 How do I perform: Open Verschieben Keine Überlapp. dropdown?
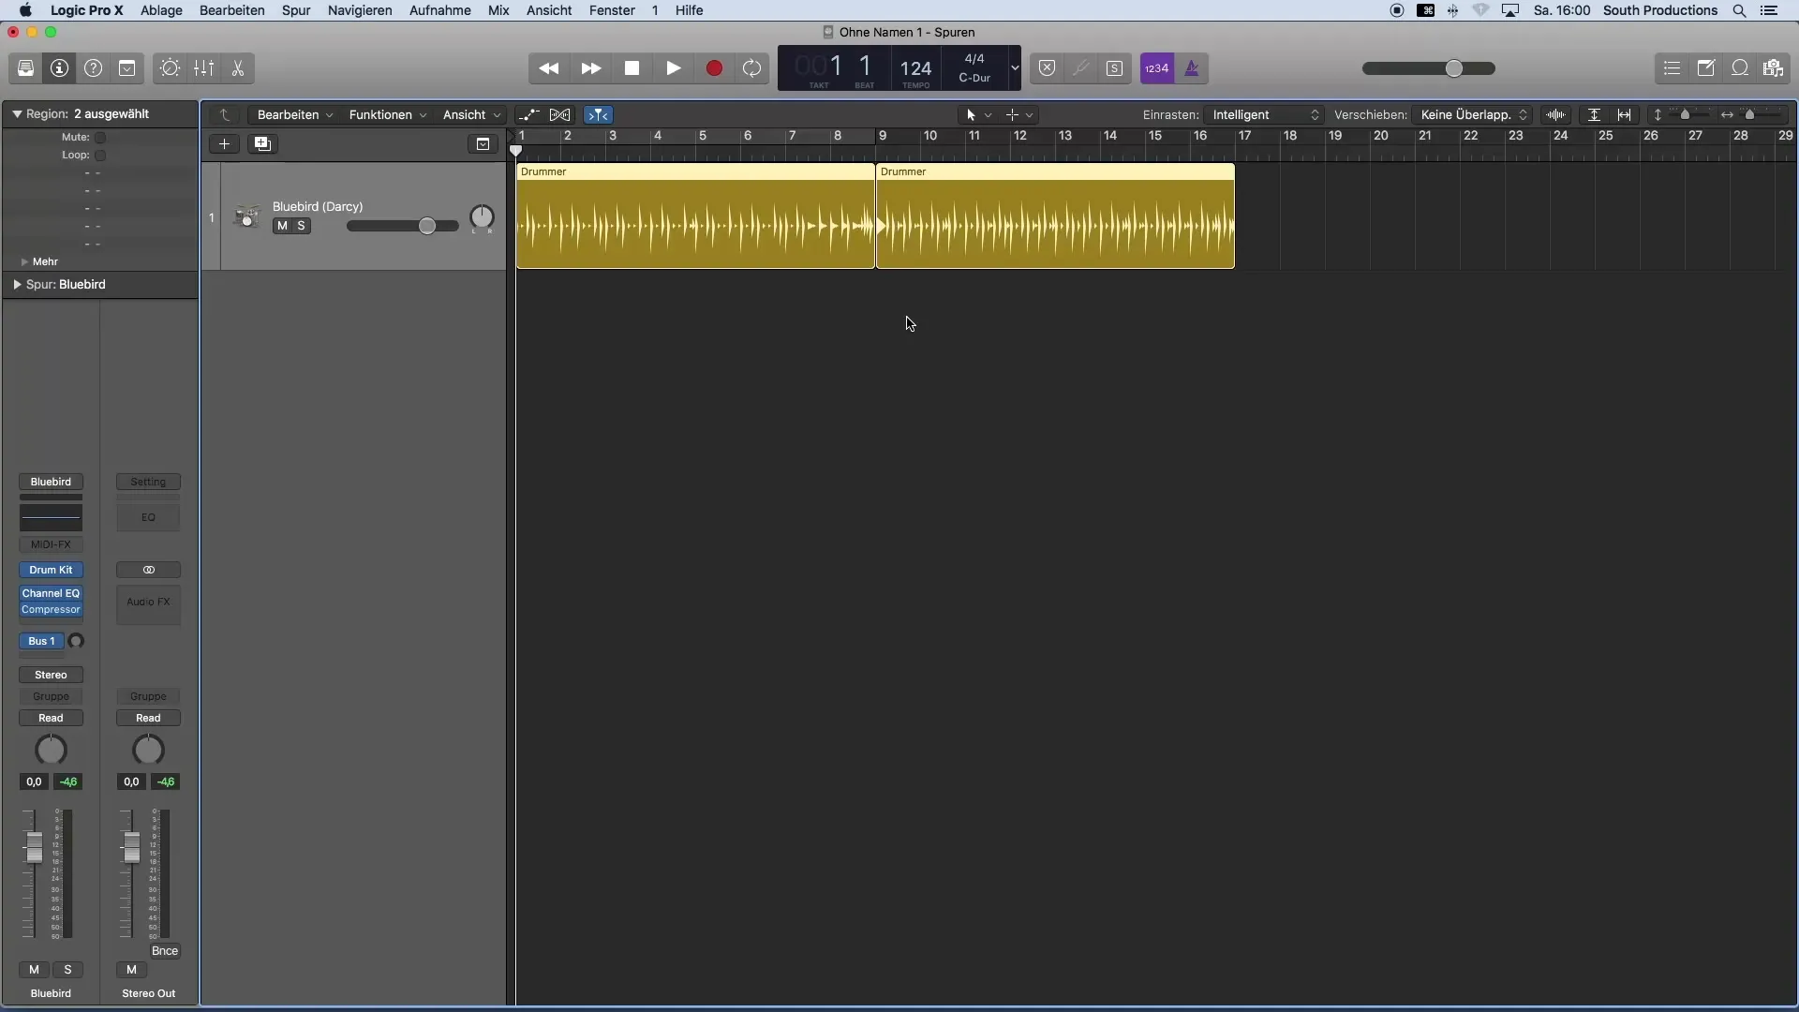tap(1473, 115)
